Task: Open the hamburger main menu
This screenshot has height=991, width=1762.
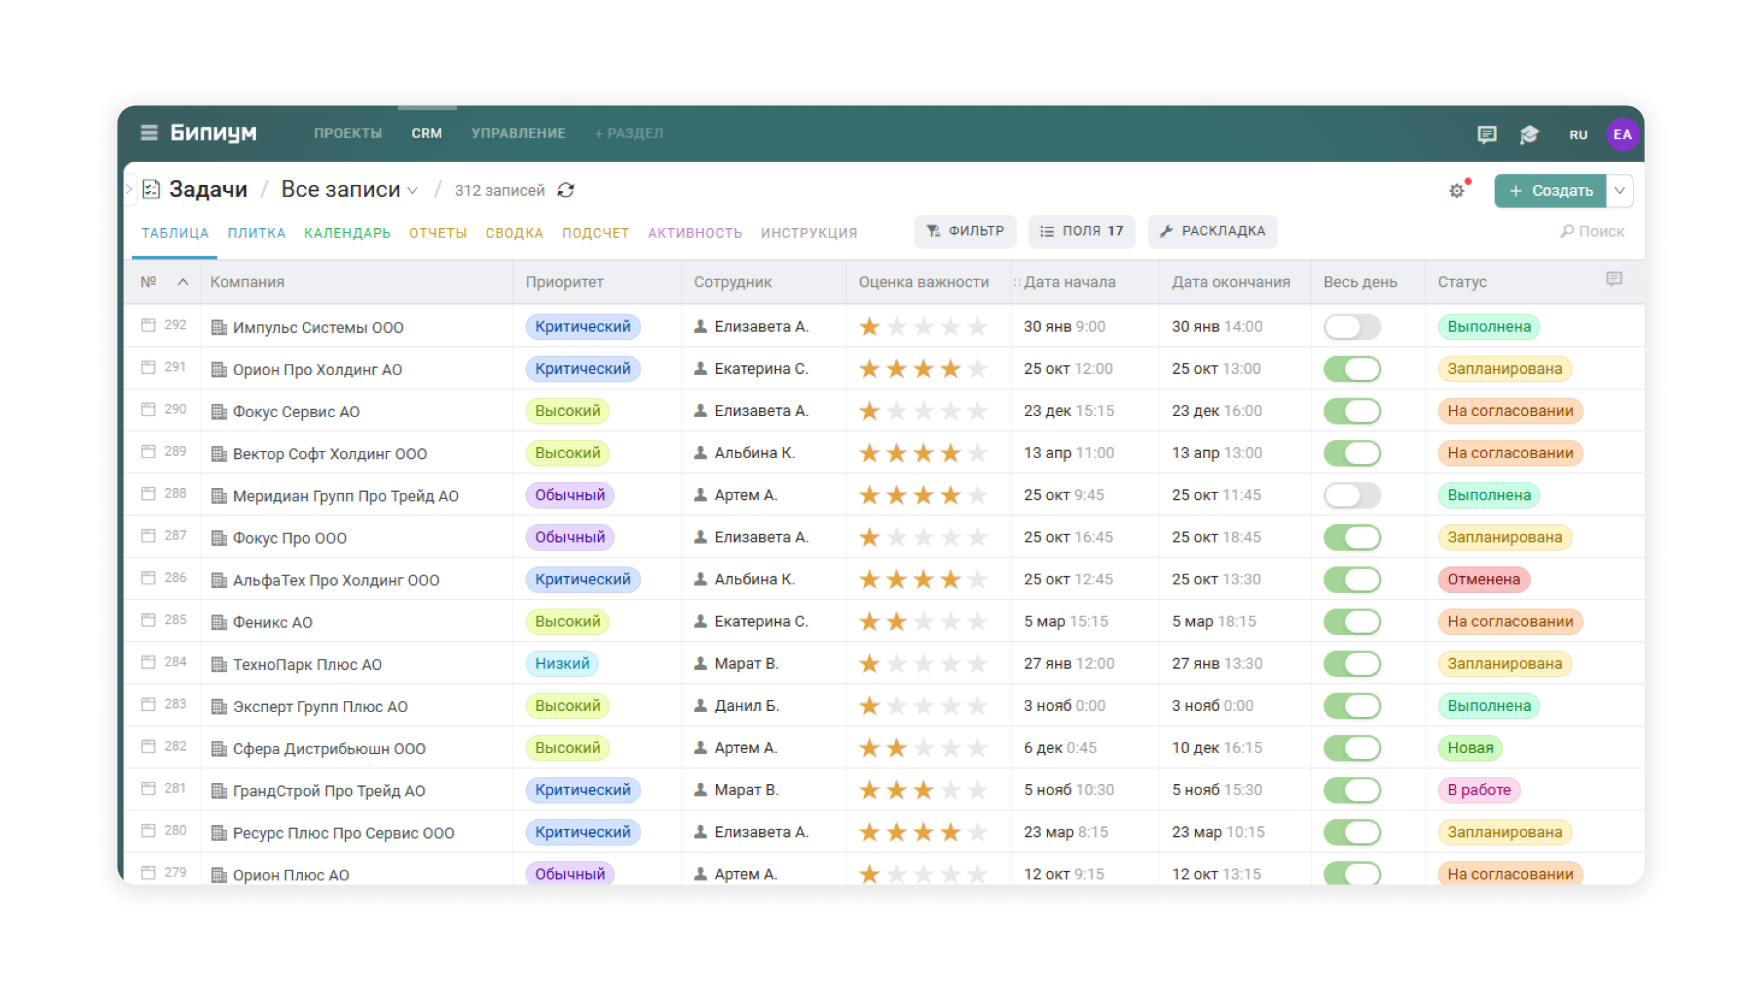Action: (149, 133)
